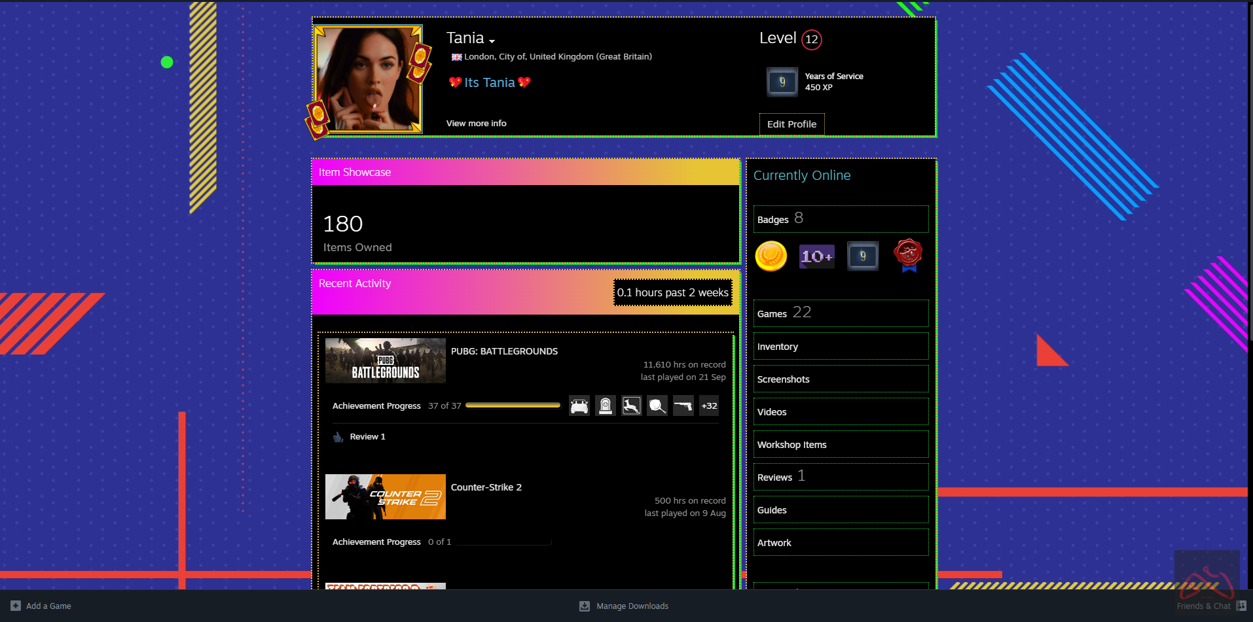Open the Counter-Strike 2 game thumbnail
This screenshot has width=1253, height=622.
[x=385, y=497]
